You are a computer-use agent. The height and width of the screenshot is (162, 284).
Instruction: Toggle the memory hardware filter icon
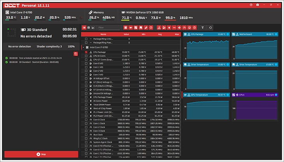(146, 28)
